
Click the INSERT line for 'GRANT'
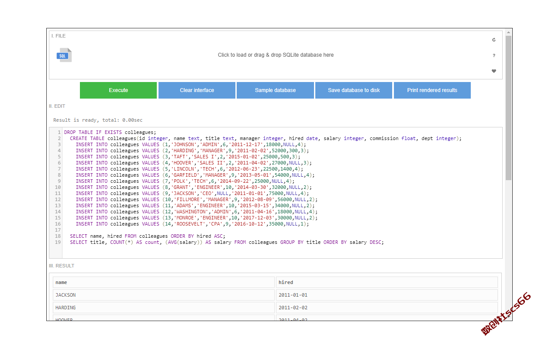[194, 187]
